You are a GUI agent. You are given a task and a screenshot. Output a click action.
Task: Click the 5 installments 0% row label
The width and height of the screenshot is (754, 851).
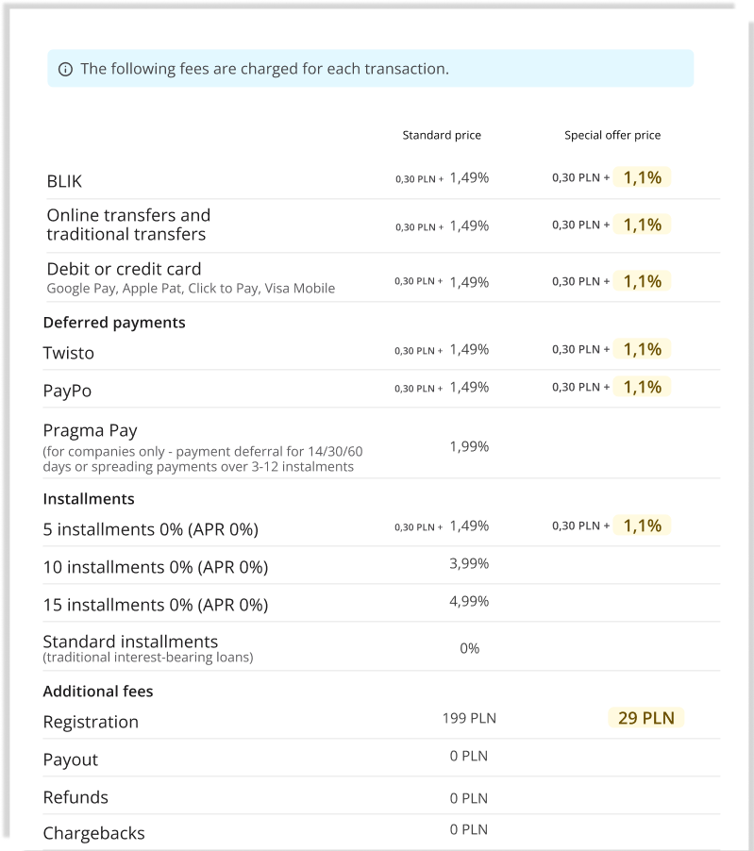150,529
